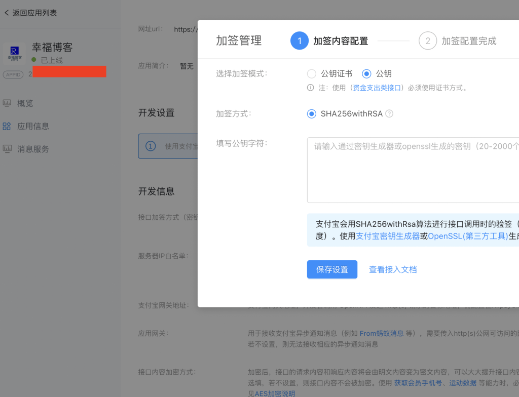The height and width of the screenshot is (397, 519).
Task: Click the 幸福博客 app logo thumbnail
Action: click(15, 53)
